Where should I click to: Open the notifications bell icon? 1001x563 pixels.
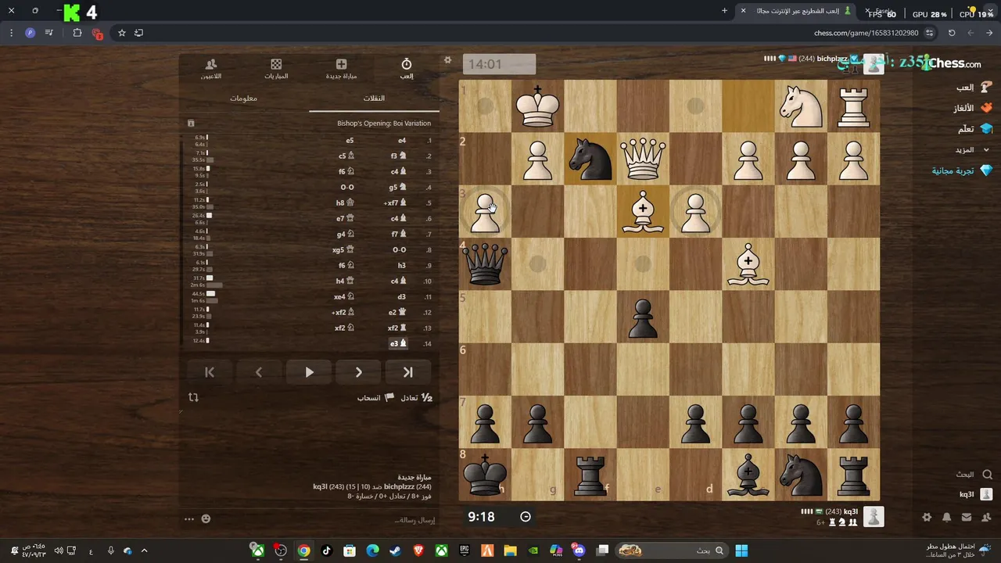tap(947, 517)
